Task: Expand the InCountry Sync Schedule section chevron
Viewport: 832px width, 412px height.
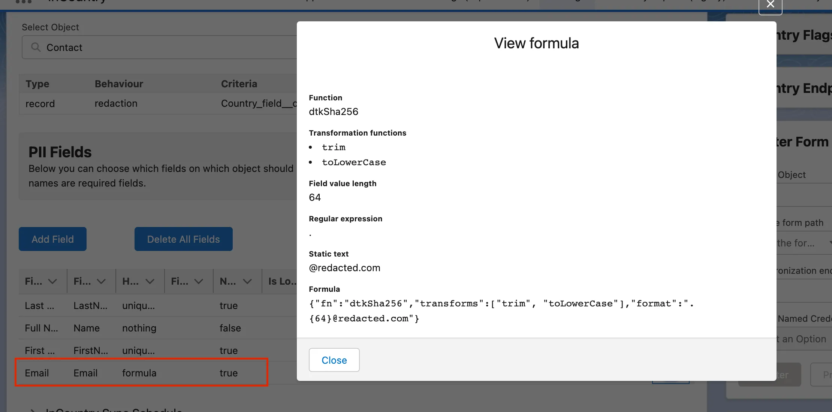Action: coord(33,410)
